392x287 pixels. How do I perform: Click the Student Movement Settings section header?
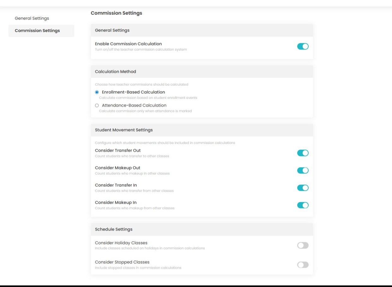point(202,130)
